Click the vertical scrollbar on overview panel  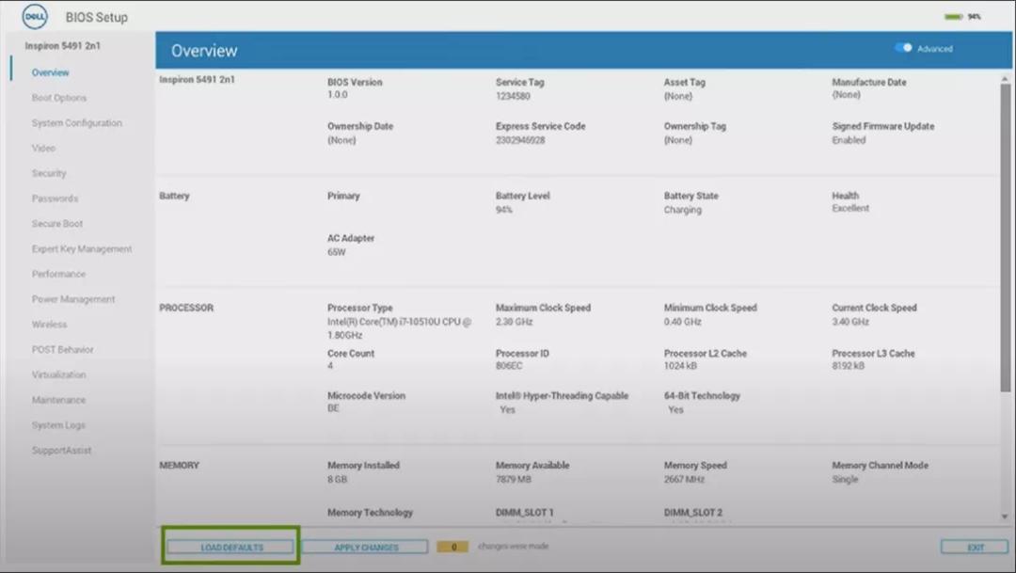coord(1005,235)
